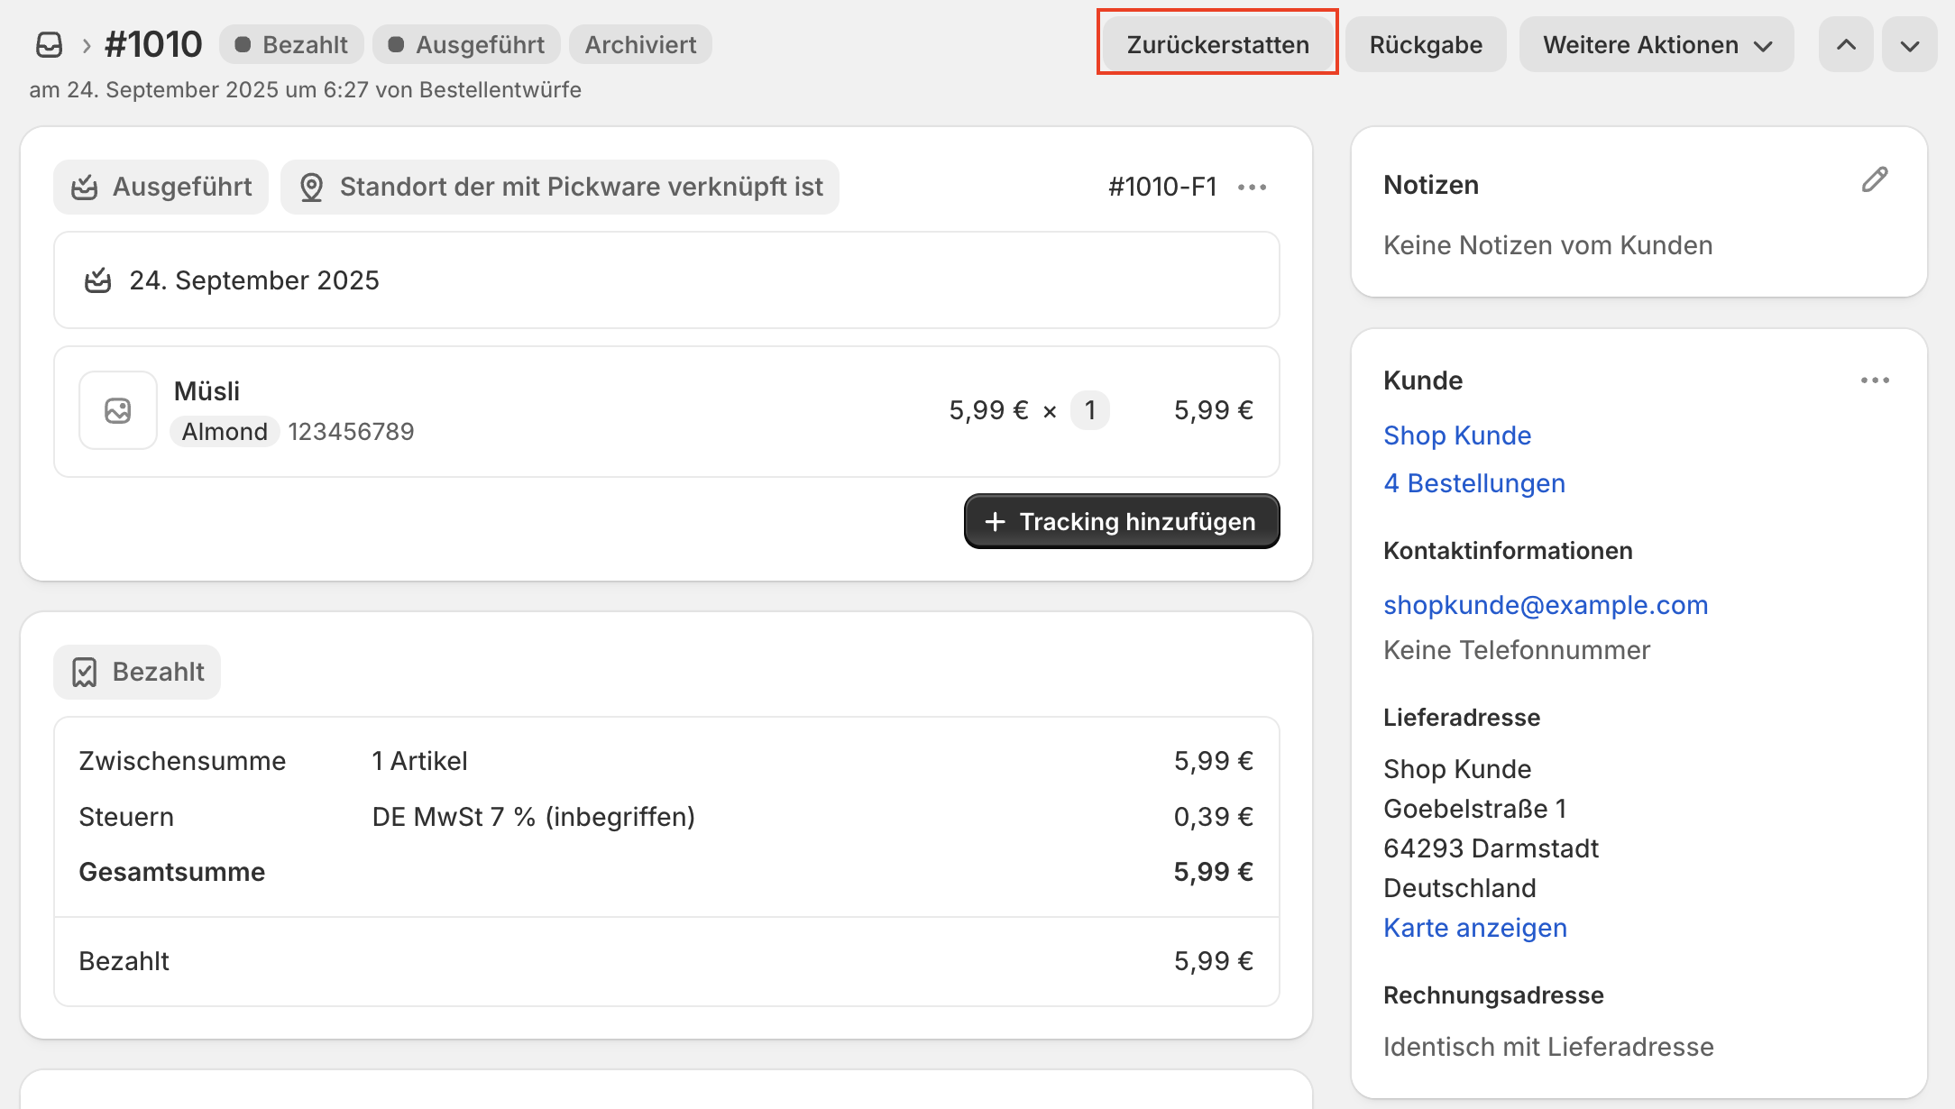Click the location pin on the Pickware Standort badge
The image size is (1955, 1109).
click(x=313, y=187)
